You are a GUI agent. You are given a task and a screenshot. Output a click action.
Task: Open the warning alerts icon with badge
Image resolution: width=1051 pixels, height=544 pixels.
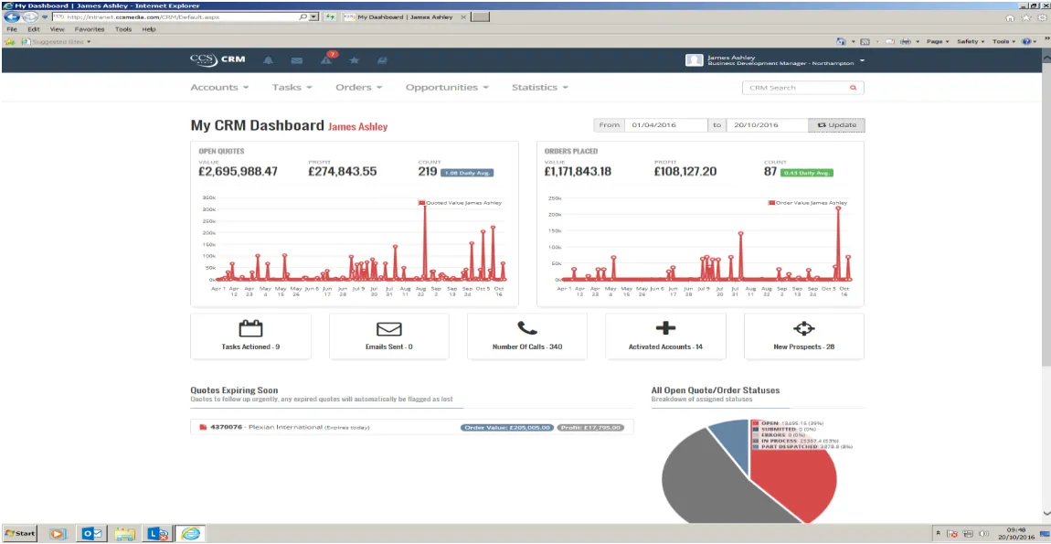click(x=326, y=60)
